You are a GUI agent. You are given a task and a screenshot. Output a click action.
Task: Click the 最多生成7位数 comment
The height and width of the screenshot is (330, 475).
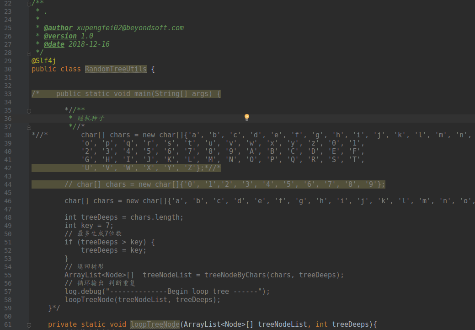[x=93, y=233]
